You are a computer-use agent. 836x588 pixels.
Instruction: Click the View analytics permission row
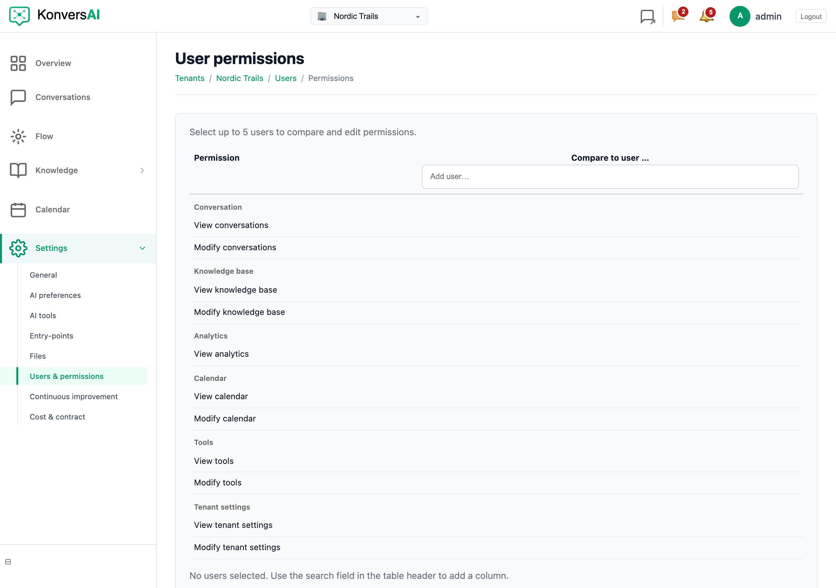coord(496,354)
